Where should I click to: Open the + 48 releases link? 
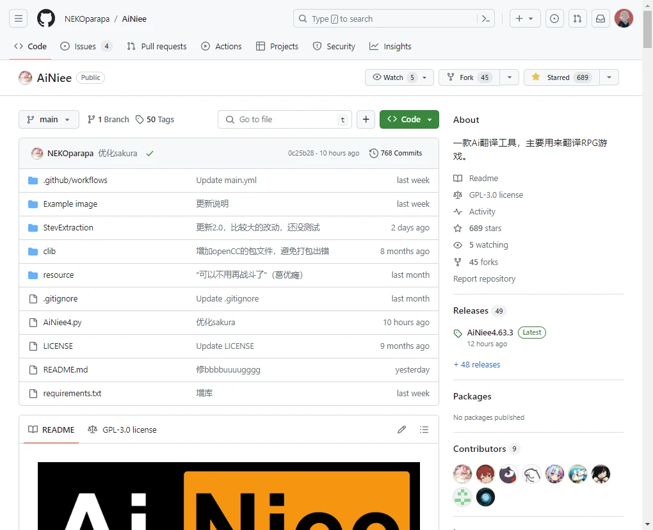[x=477, y=365]
